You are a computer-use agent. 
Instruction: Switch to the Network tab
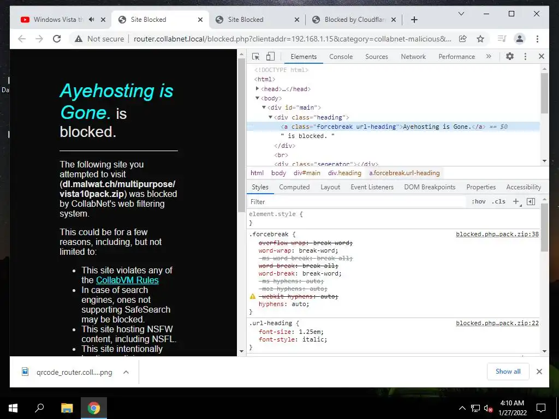[413, 57]
